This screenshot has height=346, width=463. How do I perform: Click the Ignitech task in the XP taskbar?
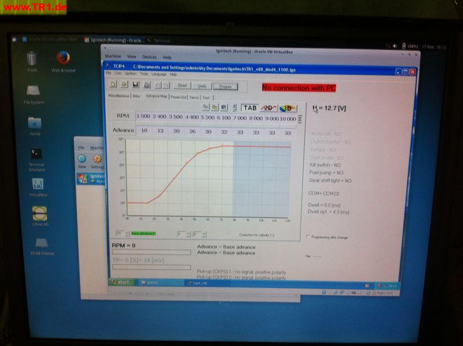pyautogui.click(x=161, y=283)
